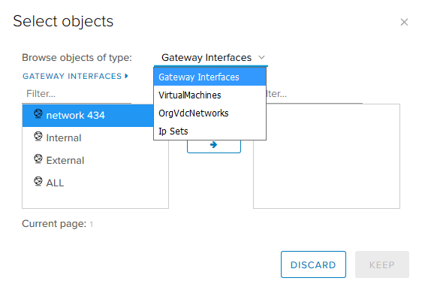
Task: Click the ALL interfaces network icon
Action: point(38,182)
